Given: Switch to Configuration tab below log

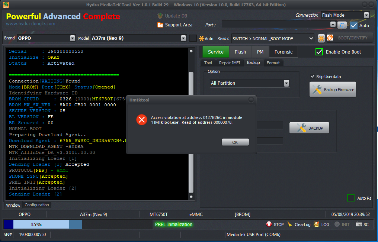Looking at the screenshot, I should [36, 205].
